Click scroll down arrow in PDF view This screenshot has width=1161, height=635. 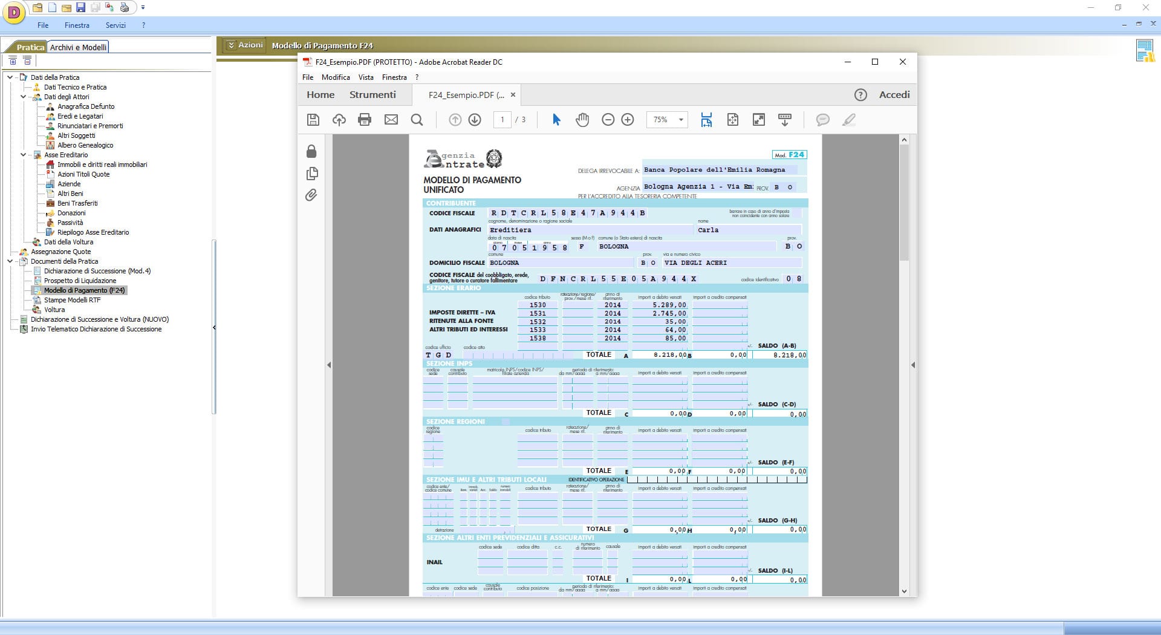coord(904,591)
